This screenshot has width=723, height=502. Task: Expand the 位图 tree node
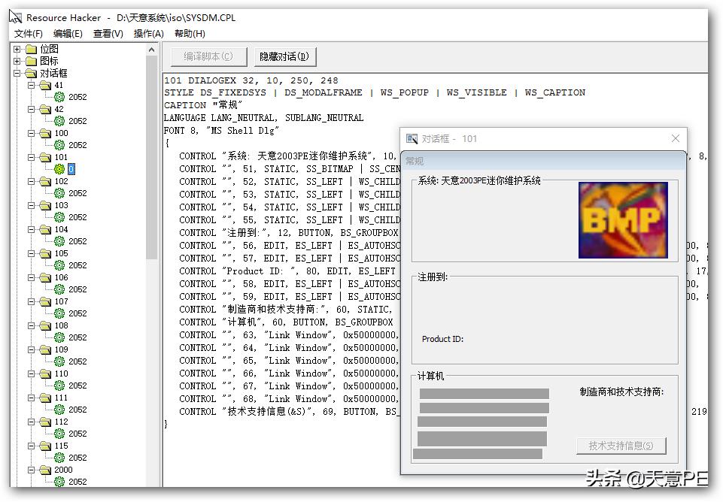click(x=17, y=49)
